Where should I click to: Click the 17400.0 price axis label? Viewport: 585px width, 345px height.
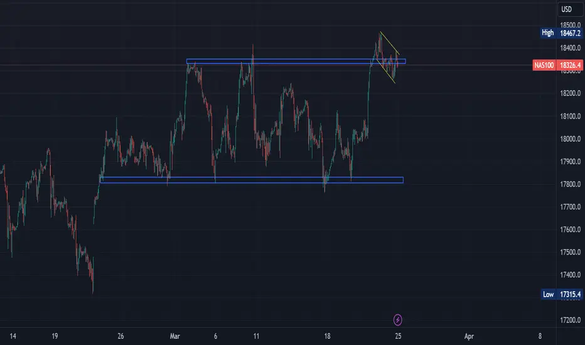pyautogui.click(x=571, y=275)
